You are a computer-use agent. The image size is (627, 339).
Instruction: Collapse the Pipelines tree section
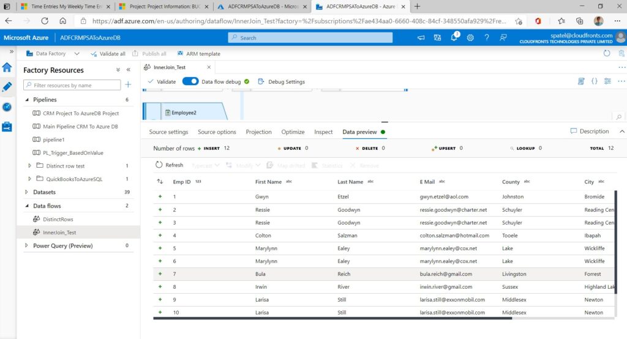click(27, 100)
